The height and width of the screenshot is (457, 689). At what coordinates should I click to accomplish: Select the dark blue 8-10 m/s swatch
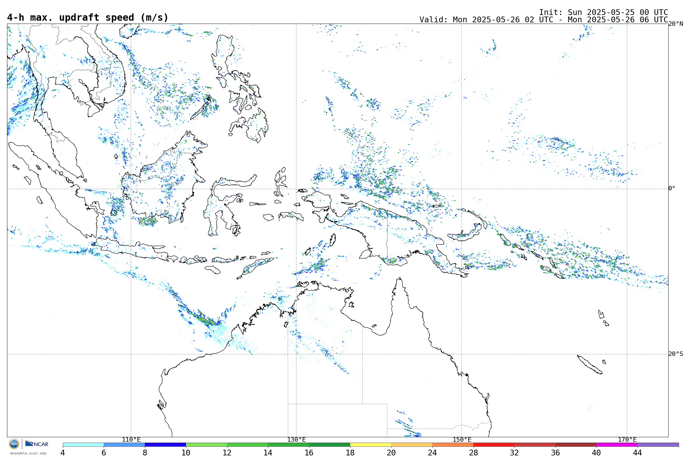[165, 445]
